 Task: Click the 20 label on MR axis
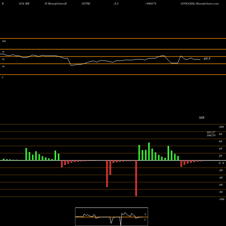point(221,156)
